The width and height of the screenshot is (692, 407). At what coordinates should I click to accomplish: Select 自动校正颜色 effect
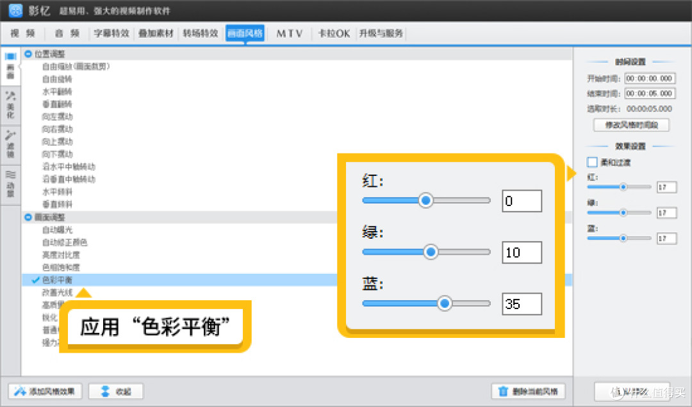click(65, 243)
